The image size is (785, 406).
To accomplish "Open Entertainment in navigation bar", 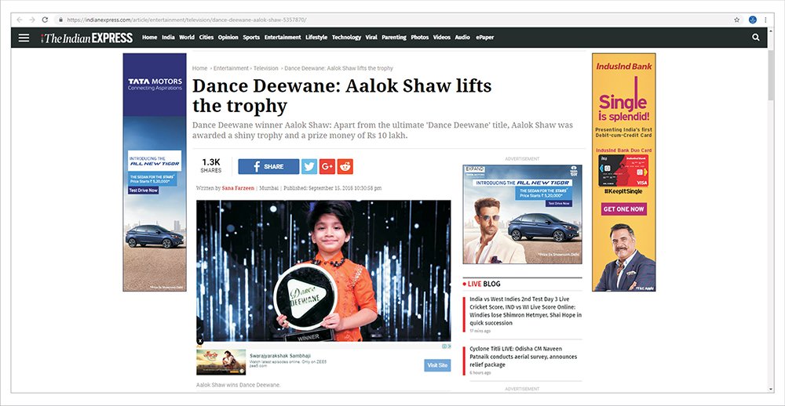I will coord(283,37).
